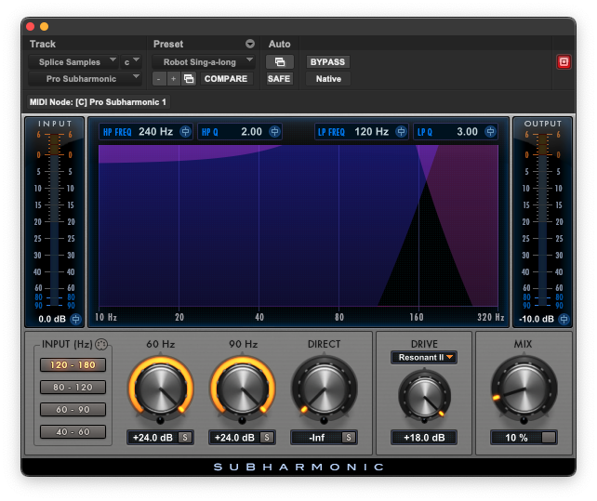Click the MIX knob
597x501 pixels.
(523, 390)
